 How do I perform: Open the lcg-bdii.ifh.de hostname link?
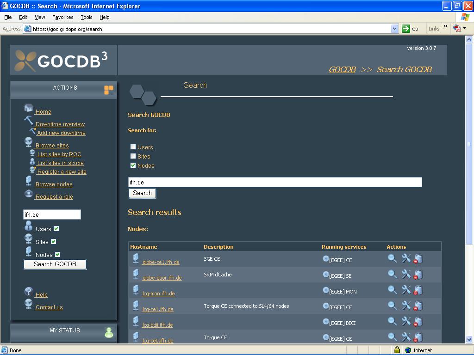click(x=157, y=325)
